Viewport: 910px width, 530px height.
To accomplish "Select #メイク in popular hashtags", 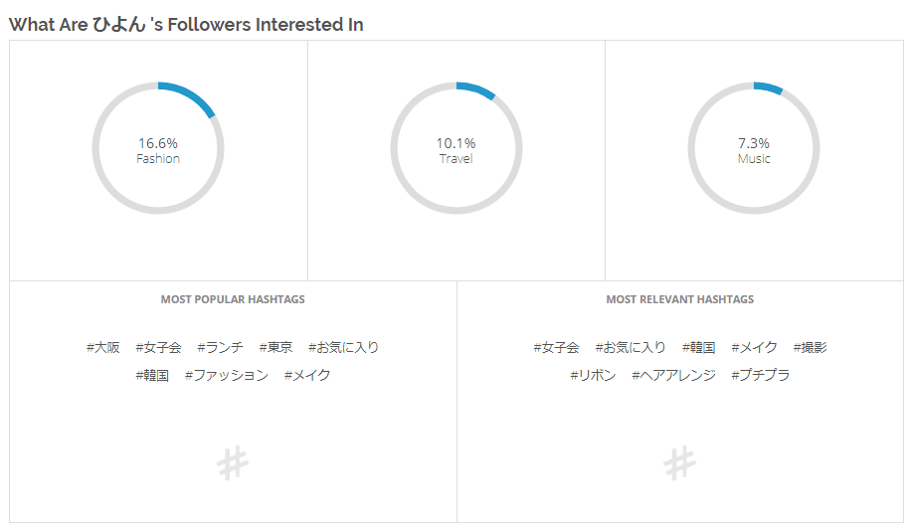I will pos(307,376).
